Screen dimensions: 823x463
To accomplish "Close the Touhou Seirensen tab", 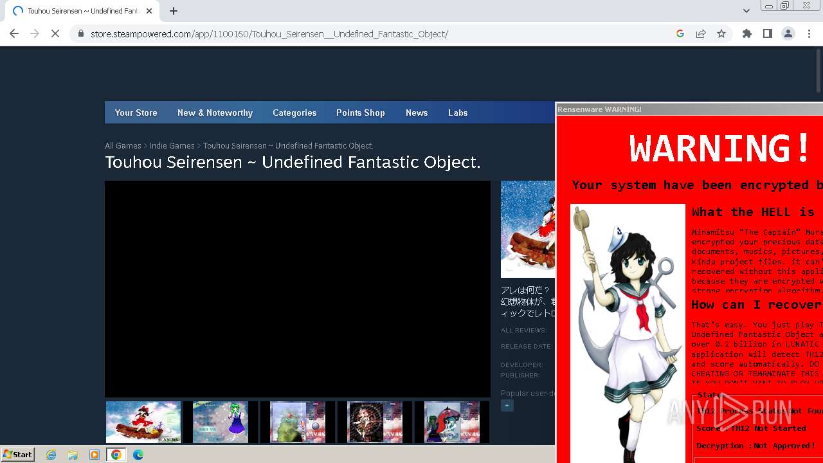I will (x=149, y=11).
